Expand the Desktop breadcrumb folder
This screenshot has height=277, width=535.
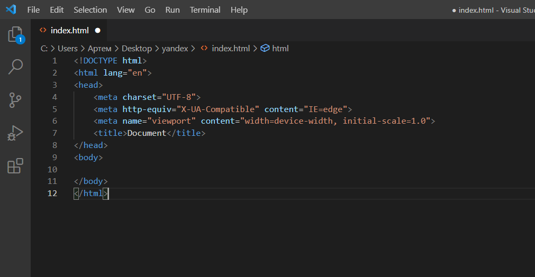(x=137, y=48)
